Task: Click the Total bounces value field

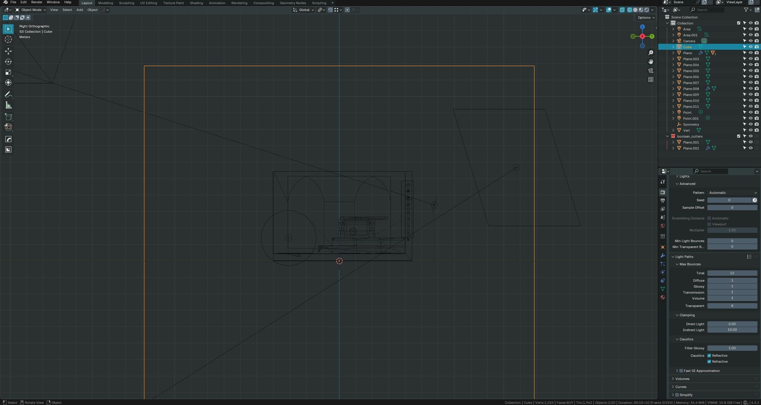Action: click(x=732, y=273)
